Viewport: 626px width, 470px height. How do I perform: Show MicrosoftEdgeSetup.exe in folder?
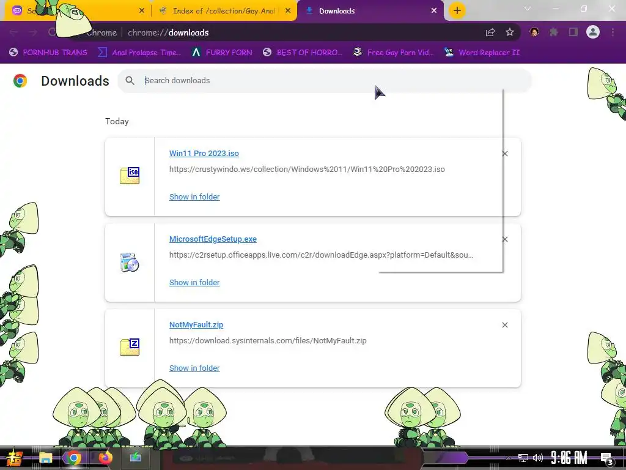194,282
